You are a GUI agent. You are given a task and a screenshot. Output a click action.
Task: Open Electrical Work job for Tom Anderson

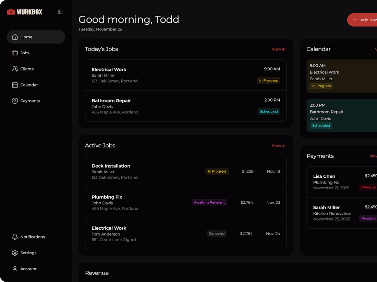pyautogui.click(x=186, y=233)
